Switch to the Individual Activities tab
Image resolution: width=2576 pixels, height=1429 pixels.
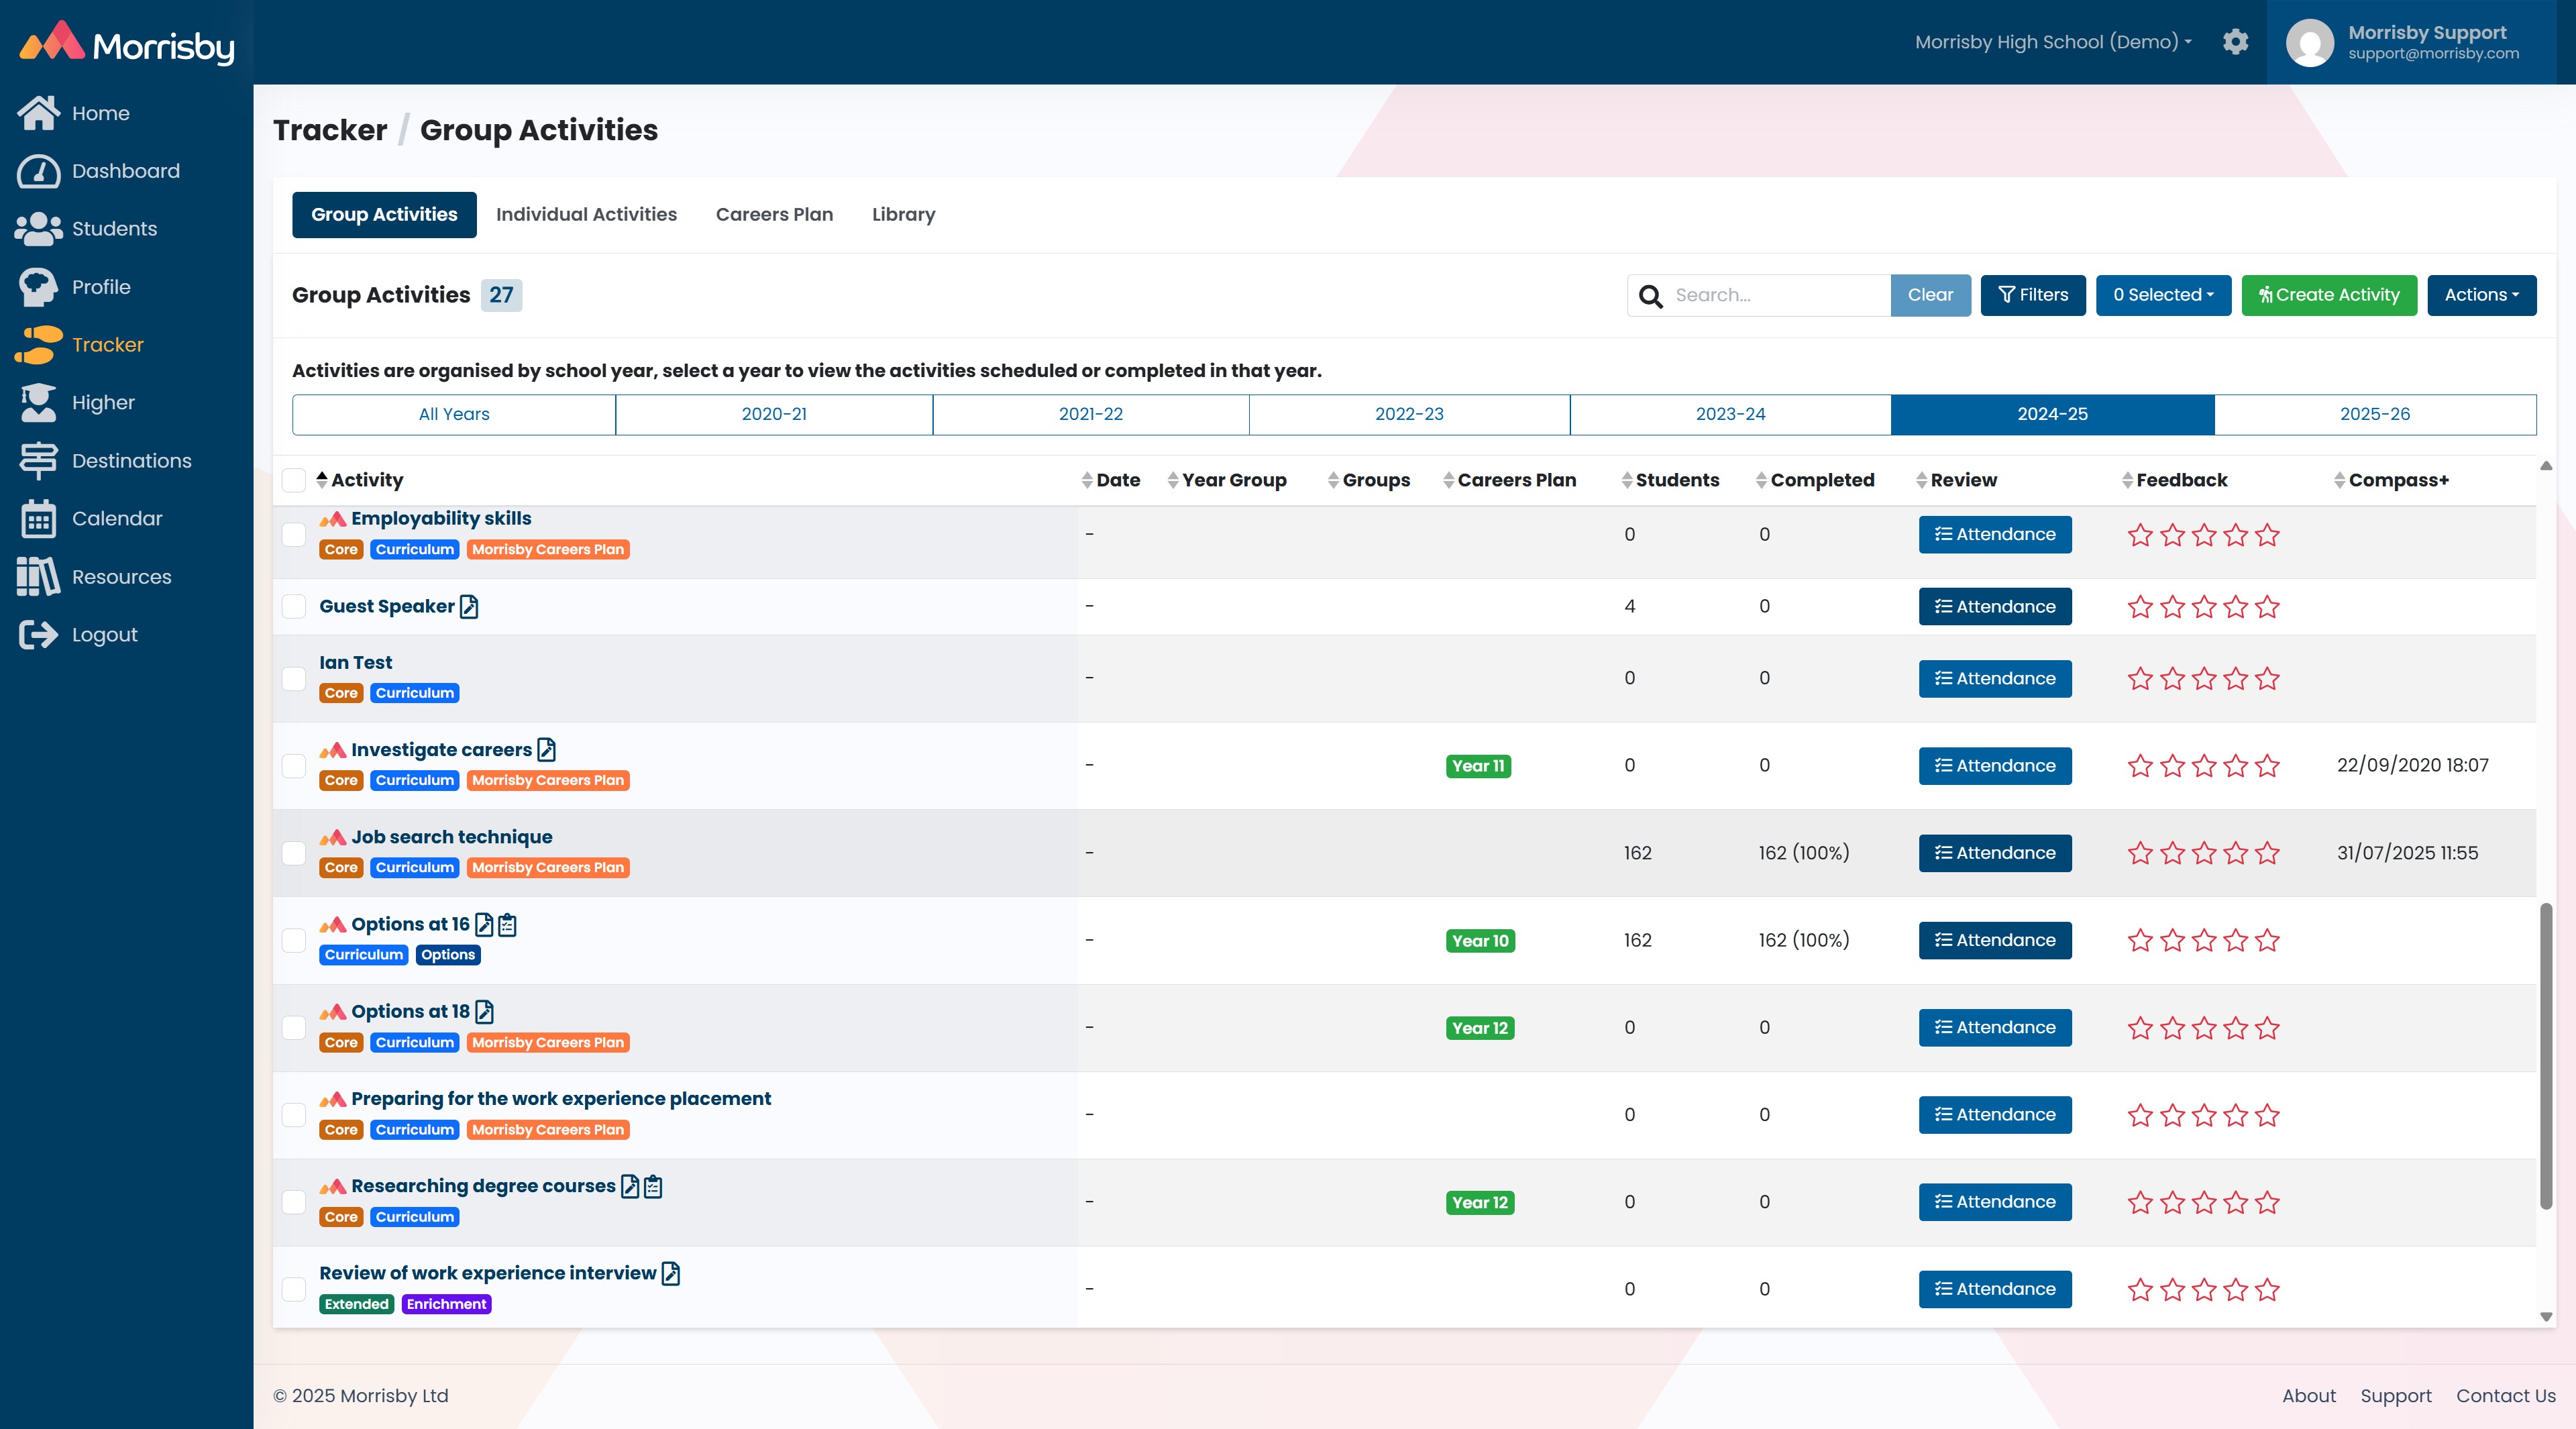(586, 215)
